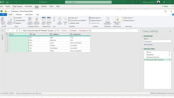Viewport: 174px width, 98px height.
Task: Open the Source step settings gear
Action: click(170, 52)
